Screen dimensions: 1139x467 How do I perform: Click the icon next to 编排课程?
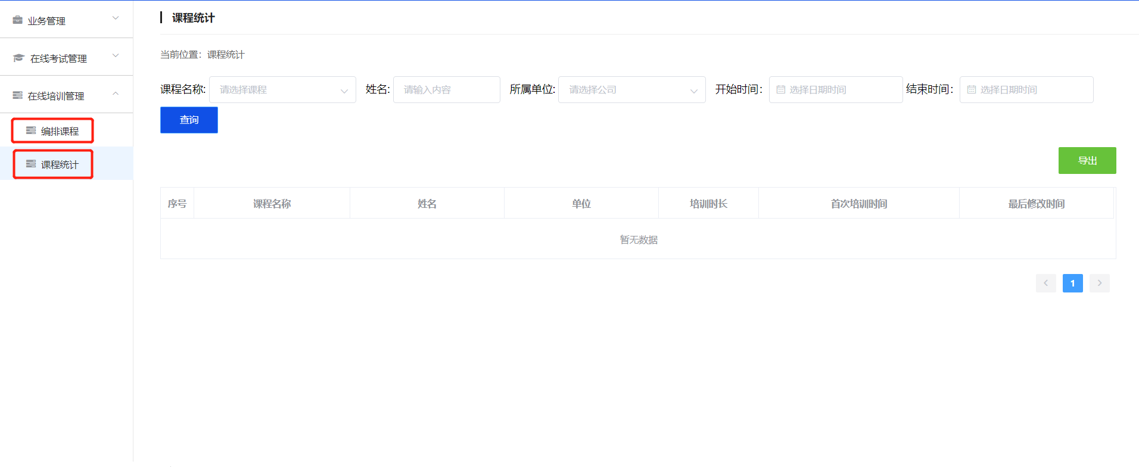point(31,130)
